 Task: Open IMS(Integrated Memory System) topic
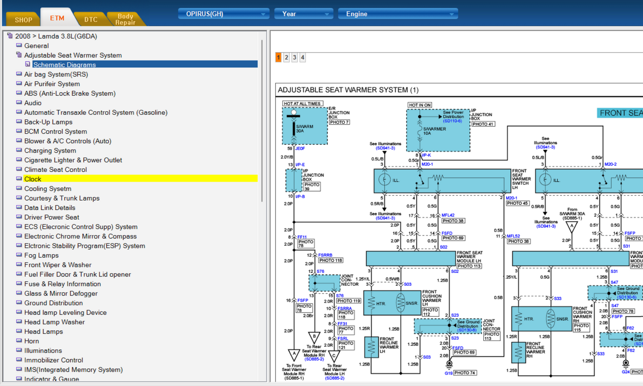[x=73, y=370]
